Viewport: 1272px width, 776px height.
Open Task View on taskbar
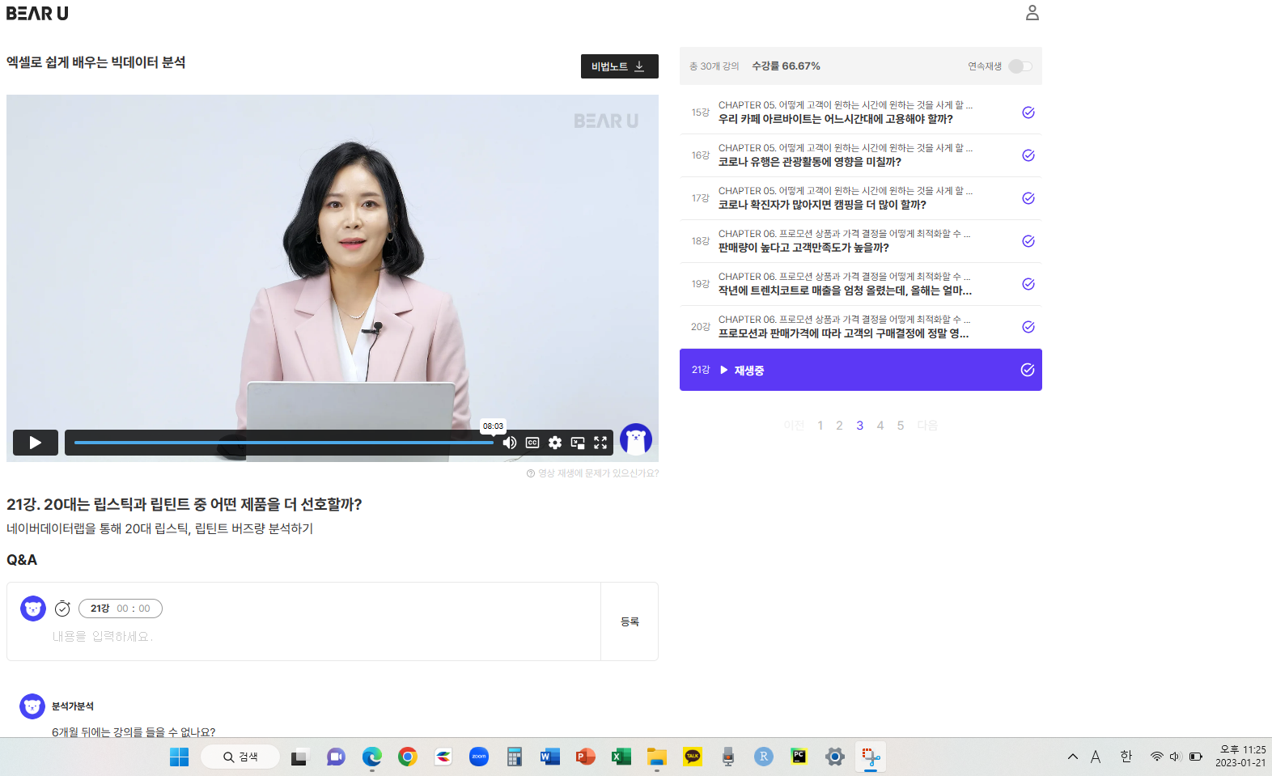299,757
